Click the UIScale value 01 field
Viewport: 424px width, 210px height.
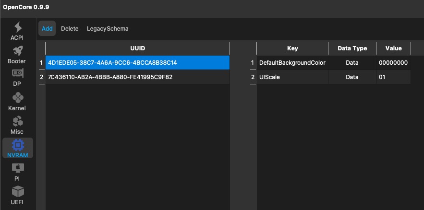[x=393, y=77]
